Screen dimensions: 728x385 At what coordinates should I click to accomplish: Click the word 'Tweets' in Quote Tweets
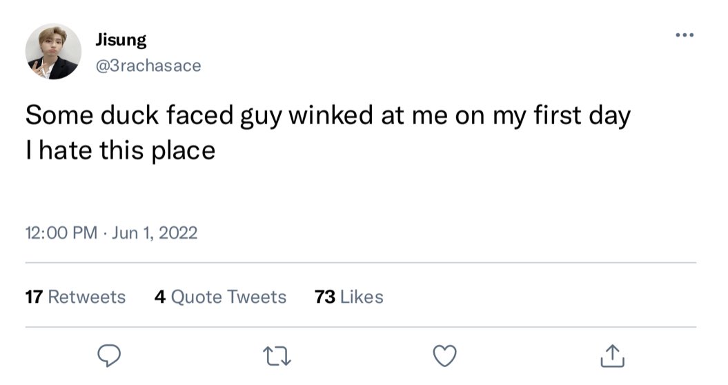[x=257, y=297]
